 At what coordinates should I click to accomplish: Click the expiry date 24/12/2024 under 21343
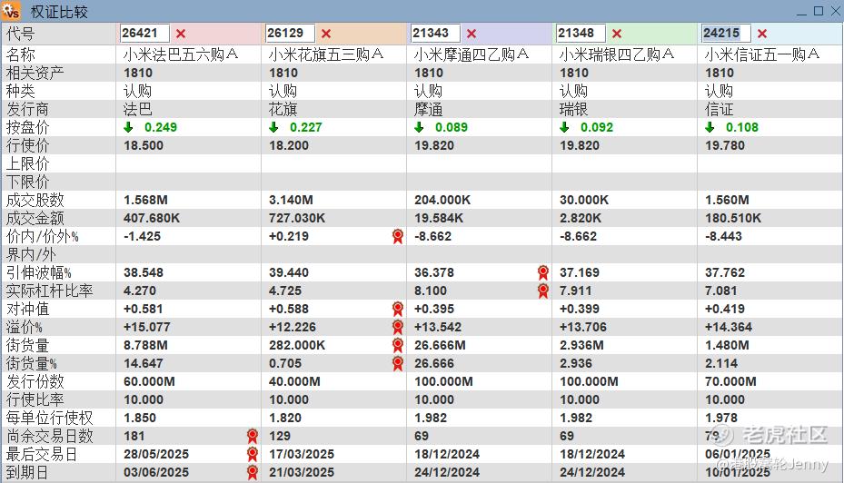click(x=447, y=473)
